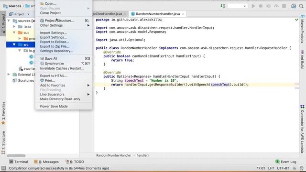Open the Ant Build side panel
This screenshot has height=172, width=306.
tap(302, 59)
